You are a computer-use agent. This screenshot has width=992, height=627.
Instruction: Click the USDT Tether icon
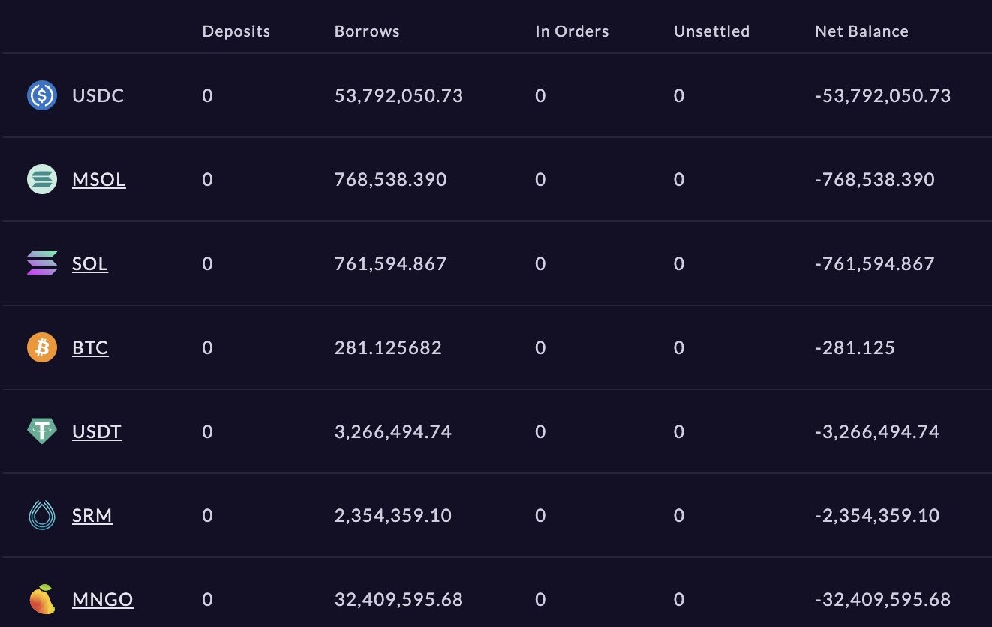[x=42, y=431]
